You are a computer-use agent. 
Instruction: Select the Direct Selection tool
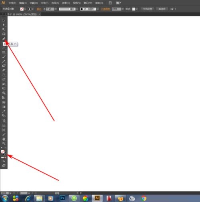point(4,25)
